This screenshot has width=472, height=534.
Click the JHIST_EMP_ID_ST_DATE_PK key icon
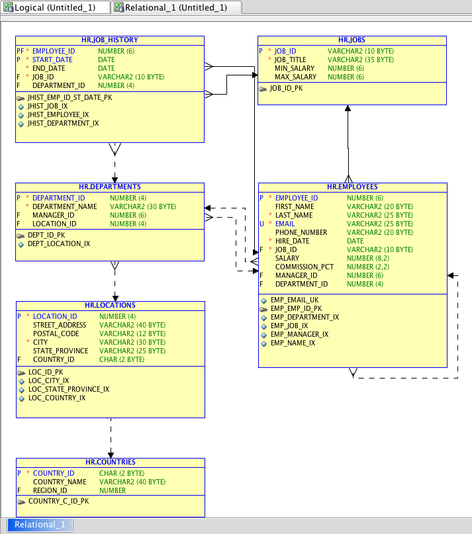coord(21,98)
